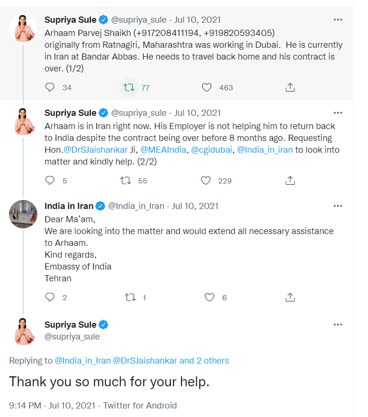Share the first tweet about Bandar Abbas
The height and width of the screenshot is (417, 368).
(290, 87)
